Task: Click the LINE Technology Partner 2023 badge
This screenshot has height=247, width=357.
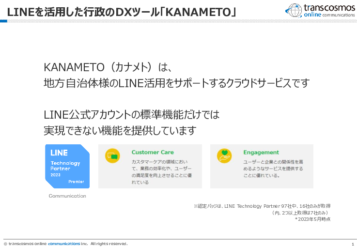Action: pos(67,166)
